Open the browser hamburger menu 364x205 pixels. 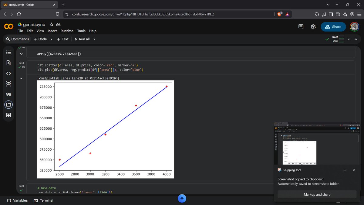pyautogui.click(x=359, y=14)
